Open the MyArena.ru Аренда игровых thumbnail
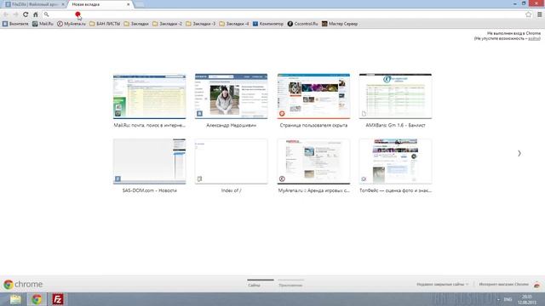The image size is (545, 306). coord(313,161)
